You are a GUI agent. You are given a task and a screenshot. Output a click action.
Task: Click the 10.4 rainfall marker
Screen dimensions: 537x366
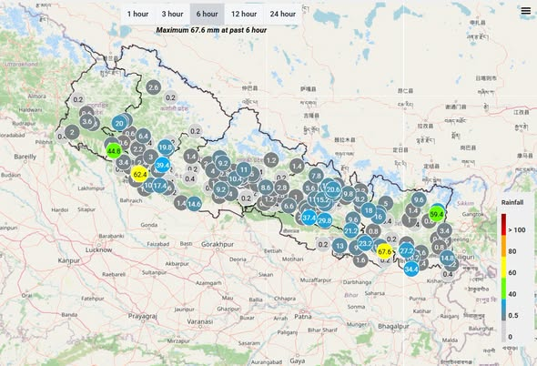[x=235, y=178]
